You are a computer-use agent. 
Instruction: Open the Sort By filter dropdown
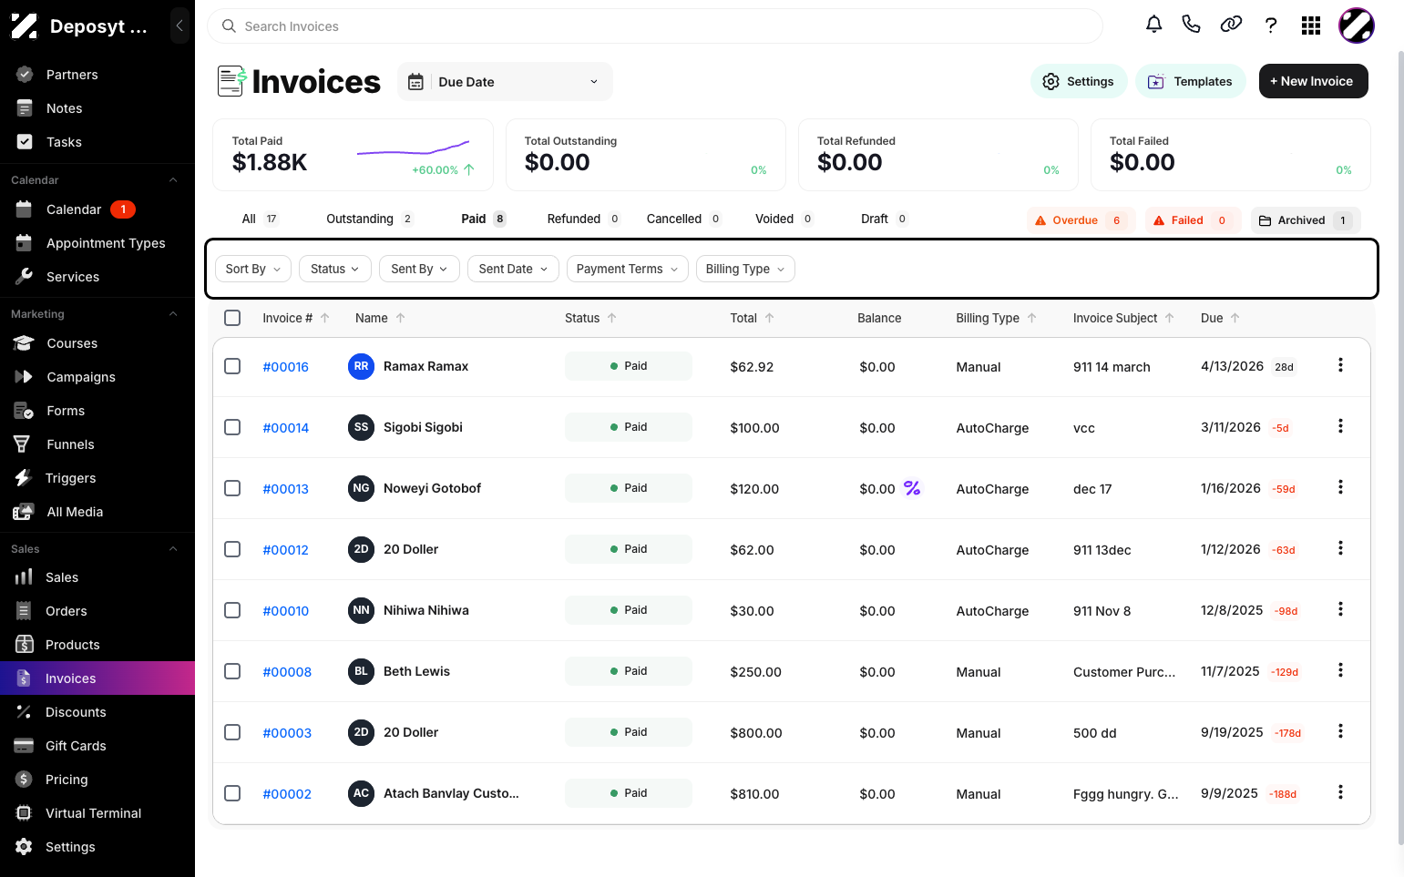pos(253,269)
